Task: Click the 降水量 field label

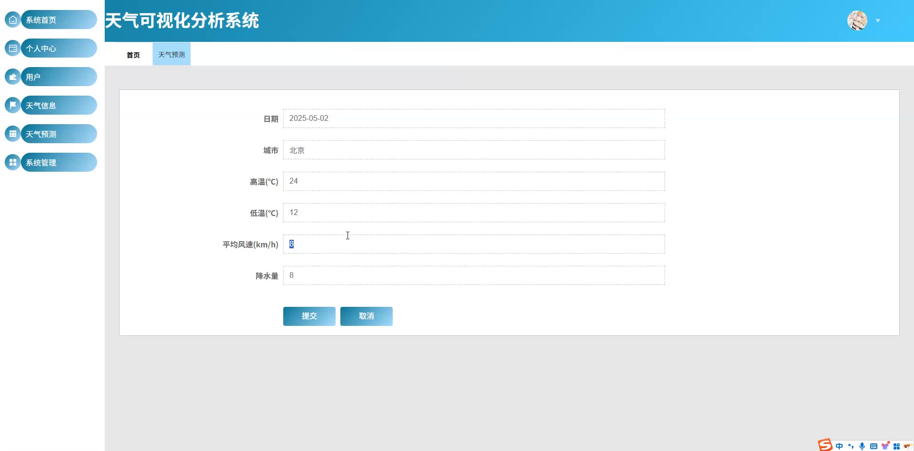Action: coord(267,276)
